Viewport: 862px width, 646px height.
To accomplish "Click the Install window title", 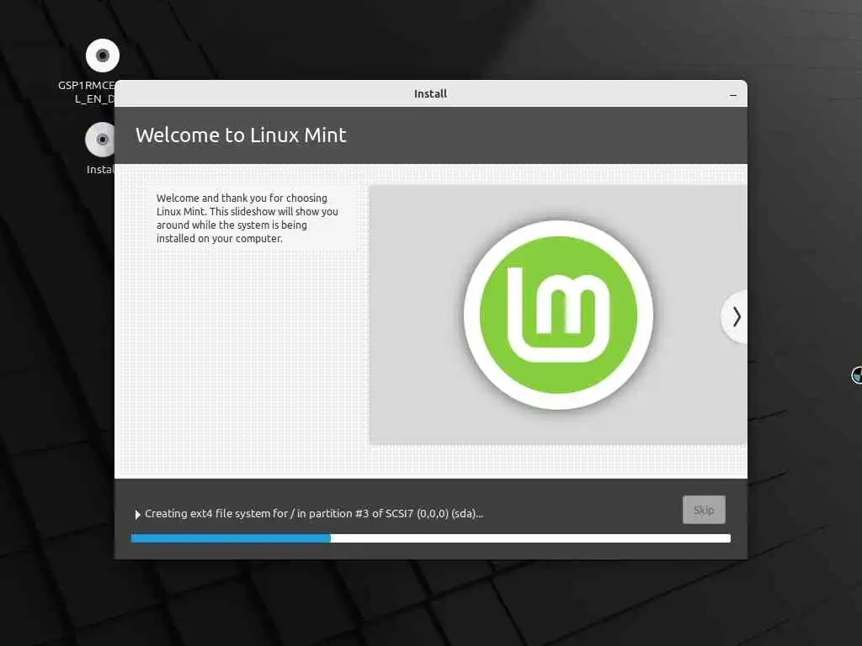I will pyautogui.click(x=430, y=94).
